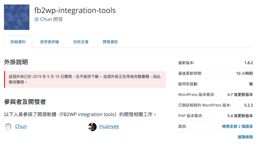Screen dimensions: 268x150
Task: Click the 啟用安裝數 label
Action: point(188,84)
